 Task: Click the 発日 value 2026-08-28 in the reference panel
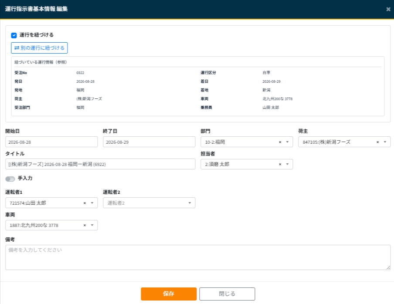85,81
